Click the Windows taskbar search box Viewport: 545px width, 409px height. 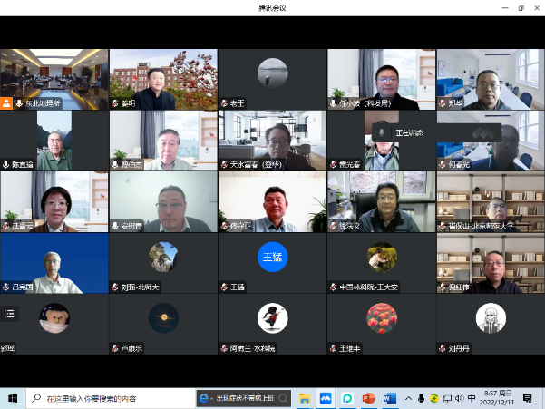point(109,398)
